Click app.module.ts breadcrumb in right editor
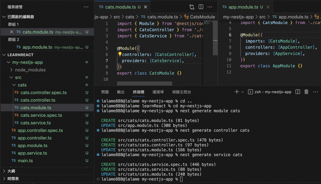 point(290,17)
